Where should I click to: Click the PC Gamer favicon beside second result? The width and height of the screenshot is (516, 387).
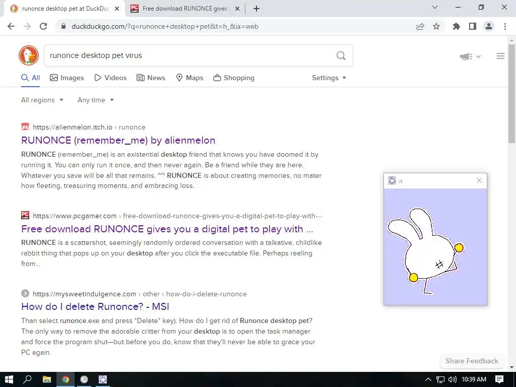pos(25,215)
